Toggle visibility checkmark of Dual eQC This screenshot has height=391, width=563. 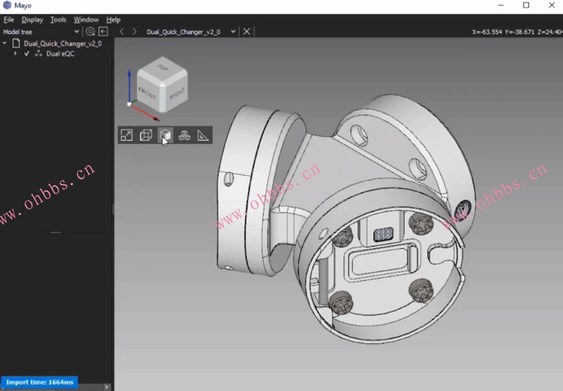[x=27, y=53]
